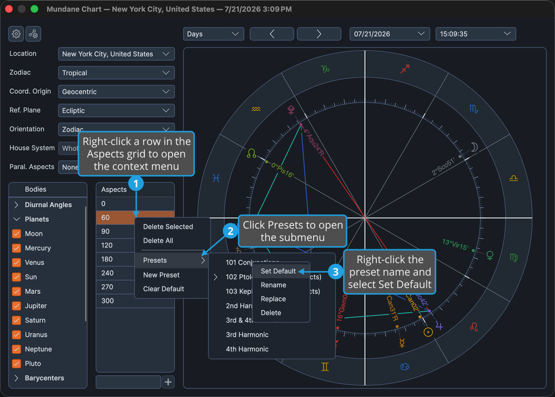Image resolution: width=555 pixels, height=397 pixels.
Task: Choose Delete Selected from context menu
Action: coord(168,227)
